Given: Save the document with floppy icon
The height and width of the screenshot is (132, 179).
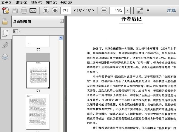Looking at the screenshot, I should (15, 10).
